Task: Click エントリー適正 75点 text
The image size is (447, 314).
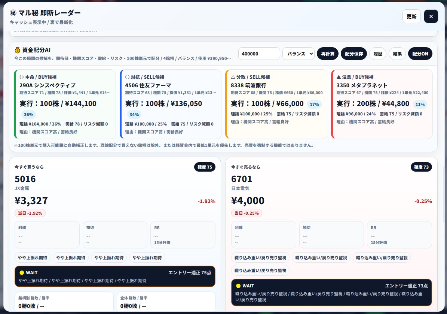Action: point(190,273)
